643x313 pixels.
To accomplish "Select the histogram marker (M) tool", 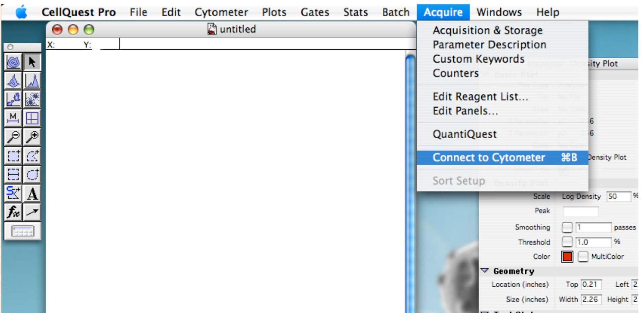I will [x=14, y=118].
